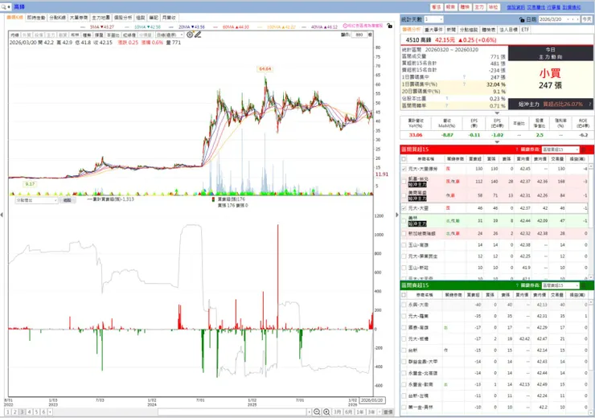Click the question mark icon in red header
This screenshot has height=418, width=595.
click(x=517, y=150)
